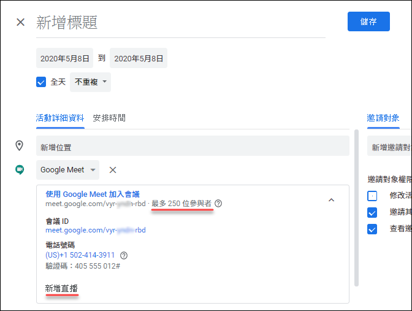412x311 pixels.
Task: Close the event editor with the X icon
Action: [x=20, y=22]
